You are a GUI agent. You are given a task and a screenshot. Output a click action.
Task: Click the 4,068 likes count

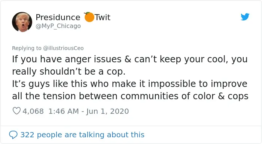pos(33,111)
